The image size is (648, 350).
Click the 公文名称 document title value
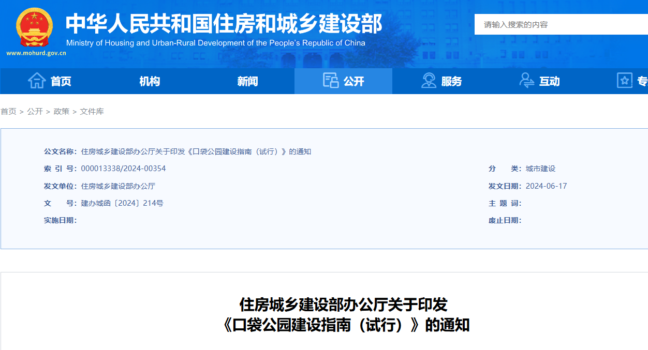point(196,151)
